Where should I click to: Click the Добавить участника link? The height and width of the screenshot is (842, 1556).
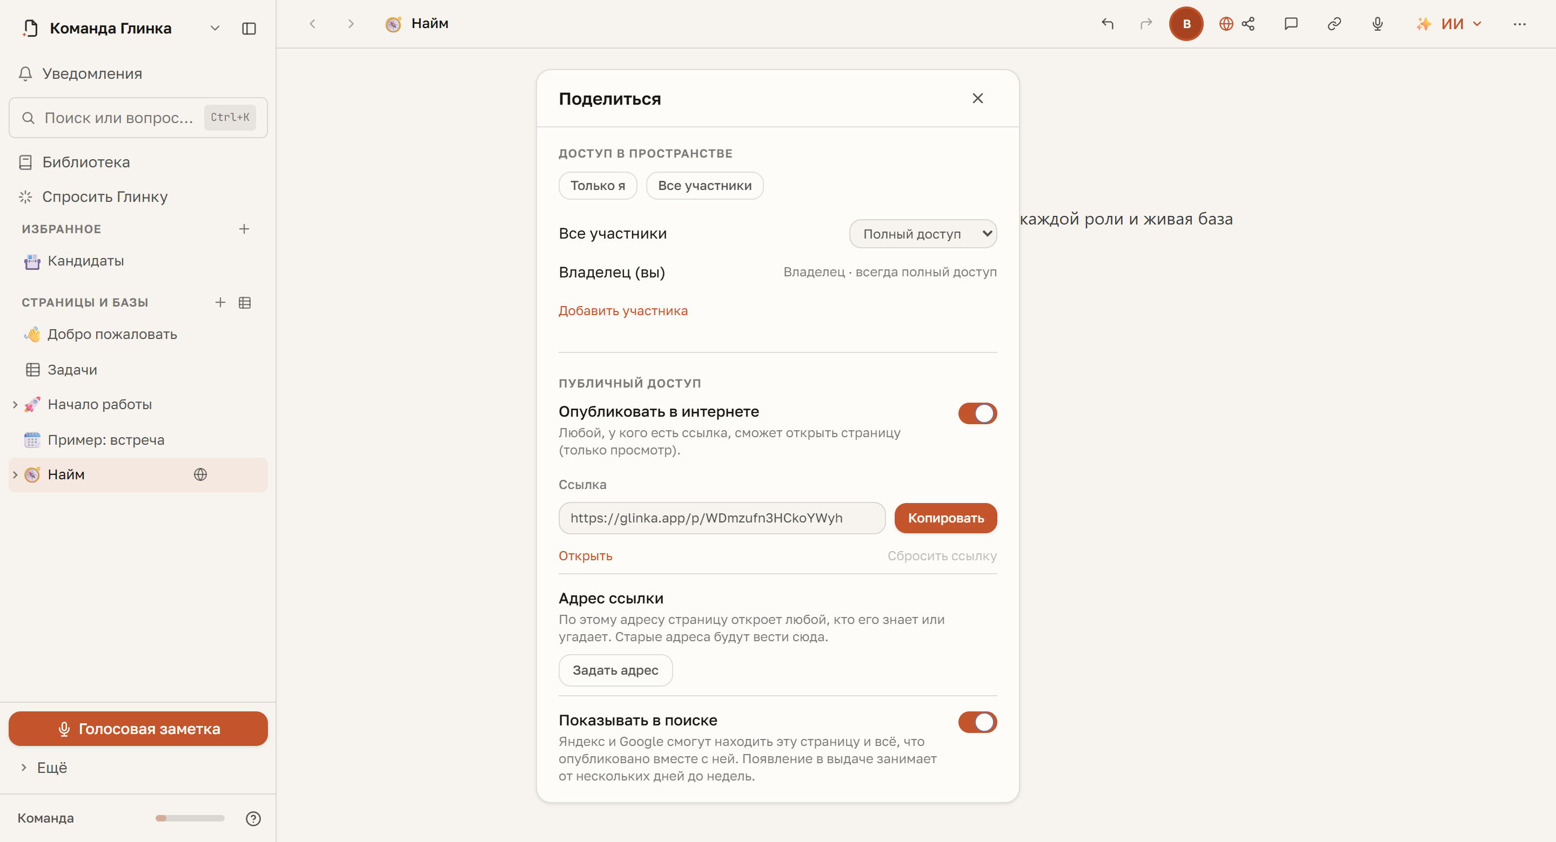pyautogui.click(x=623, y=310)
